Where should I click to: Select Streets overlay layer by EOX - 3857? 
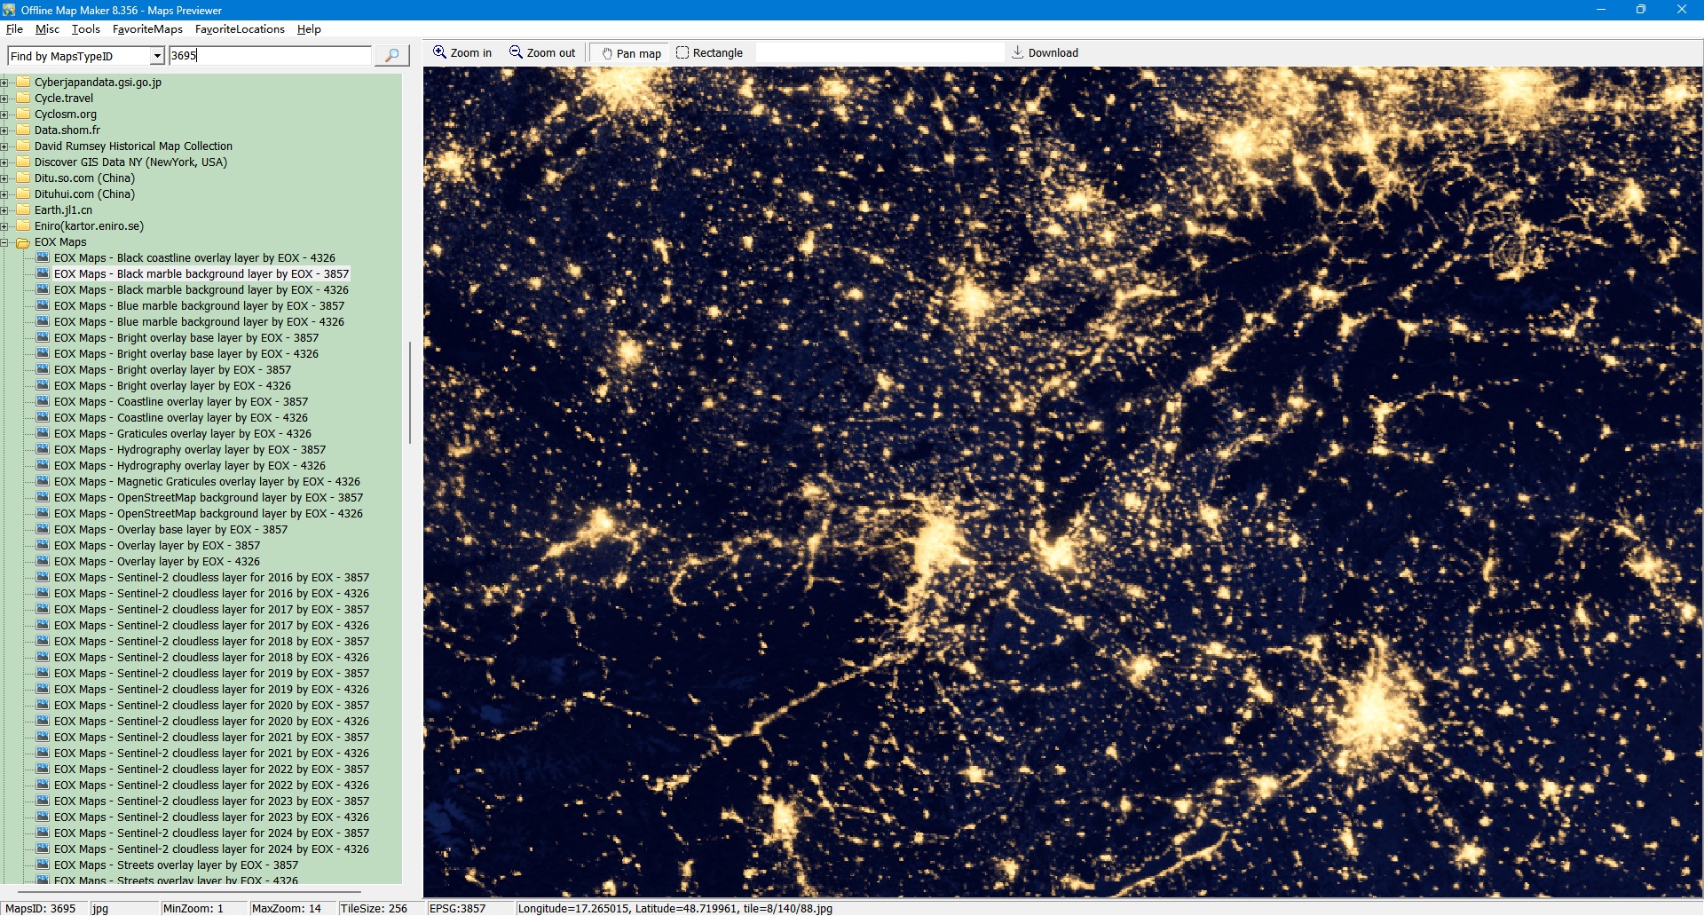pyautogui.click(x=176, y=865)
